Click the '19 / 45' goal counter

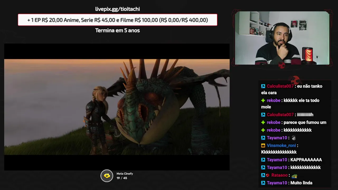[122, 178]
